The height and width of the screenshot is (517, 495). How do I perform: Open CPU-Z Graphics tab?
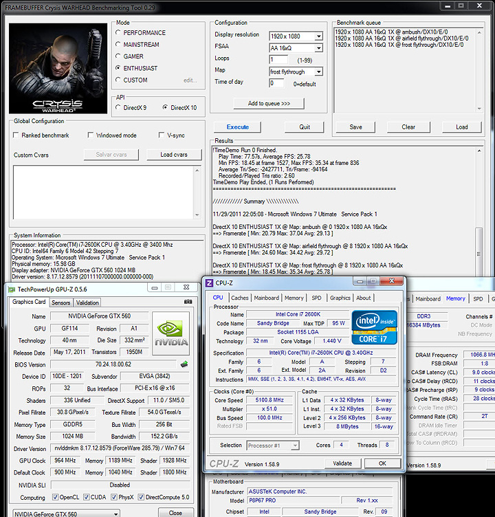click(x=340, y=298)
